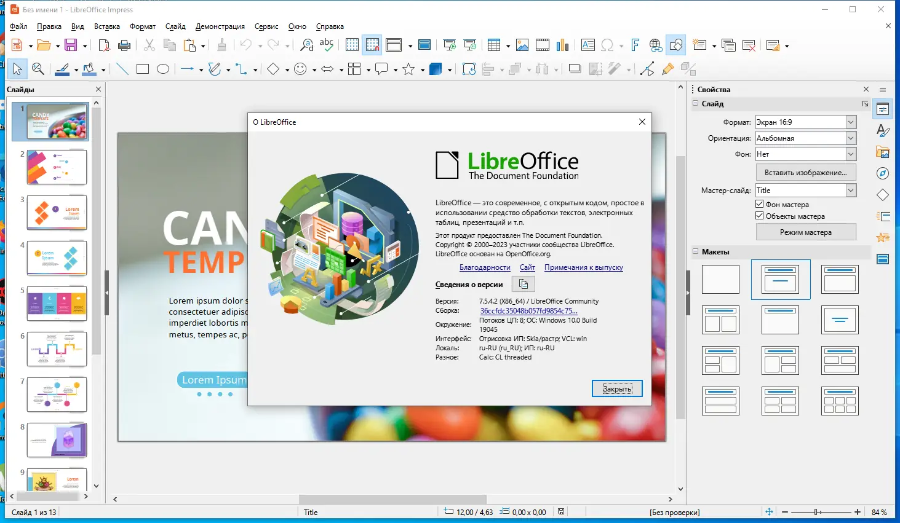This screenshot has height=523, width=900.
Task: Select the Crop image tool
Action: [x=595, y=69]
